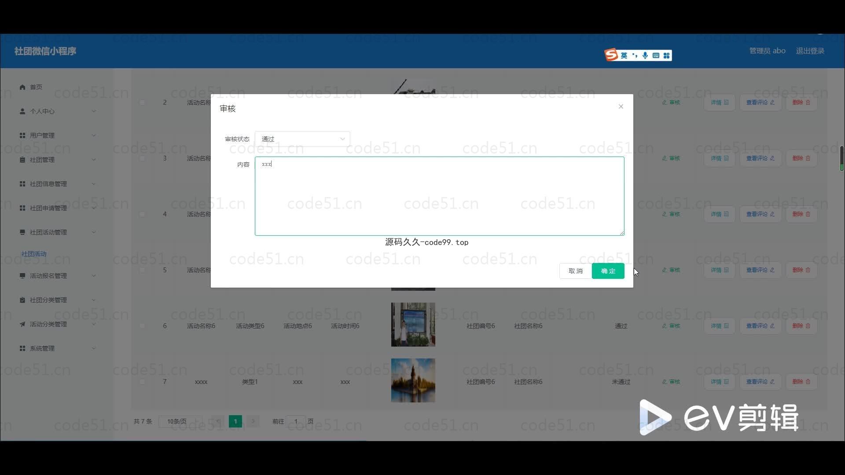Click inside the 内容 text area
This screenshot has width=845, height=475.
(439, 196)
